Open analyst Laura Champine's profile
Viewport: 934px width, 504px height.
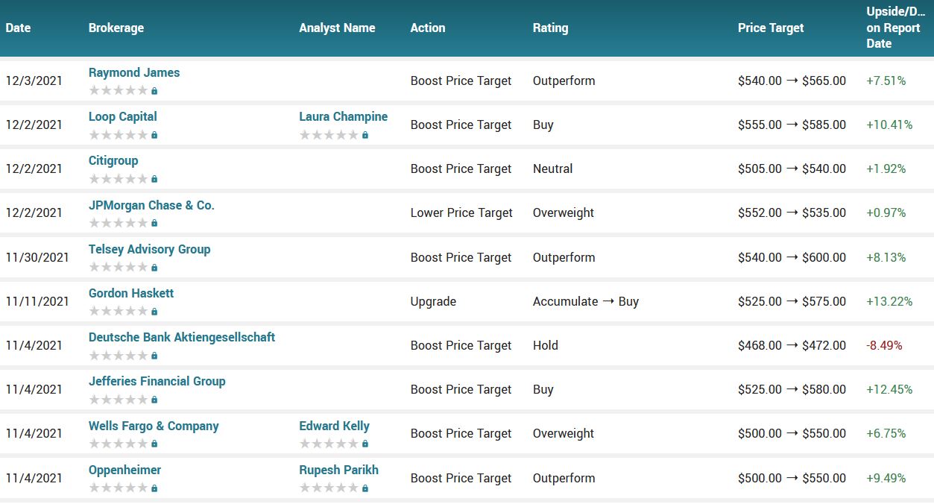tap(344, 116)
